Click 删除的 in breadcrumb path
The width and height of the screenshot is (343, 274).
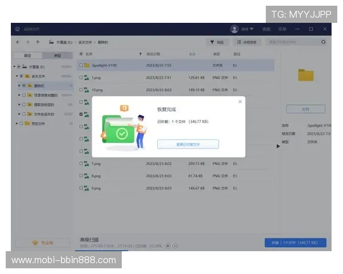point(103,42)
